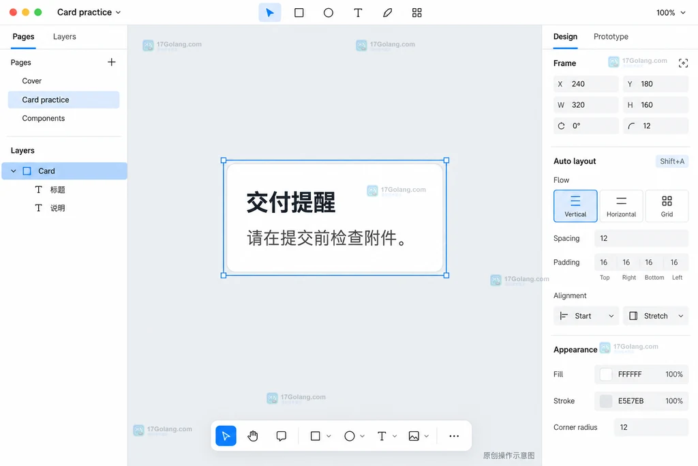Viewport: 698px width, 466px height.
Task: Set flow to Horizontal
Action: point(621,206)
